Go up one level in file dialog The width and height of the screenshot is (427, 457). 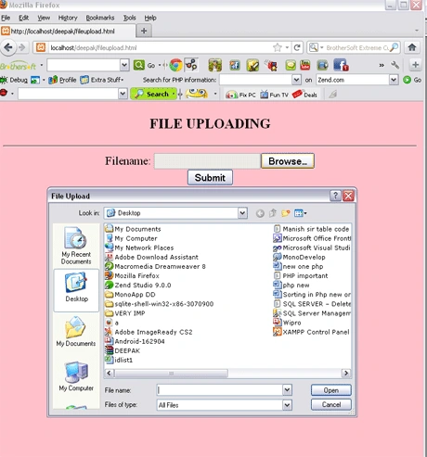pyautogui.click(x=273, y=213)
